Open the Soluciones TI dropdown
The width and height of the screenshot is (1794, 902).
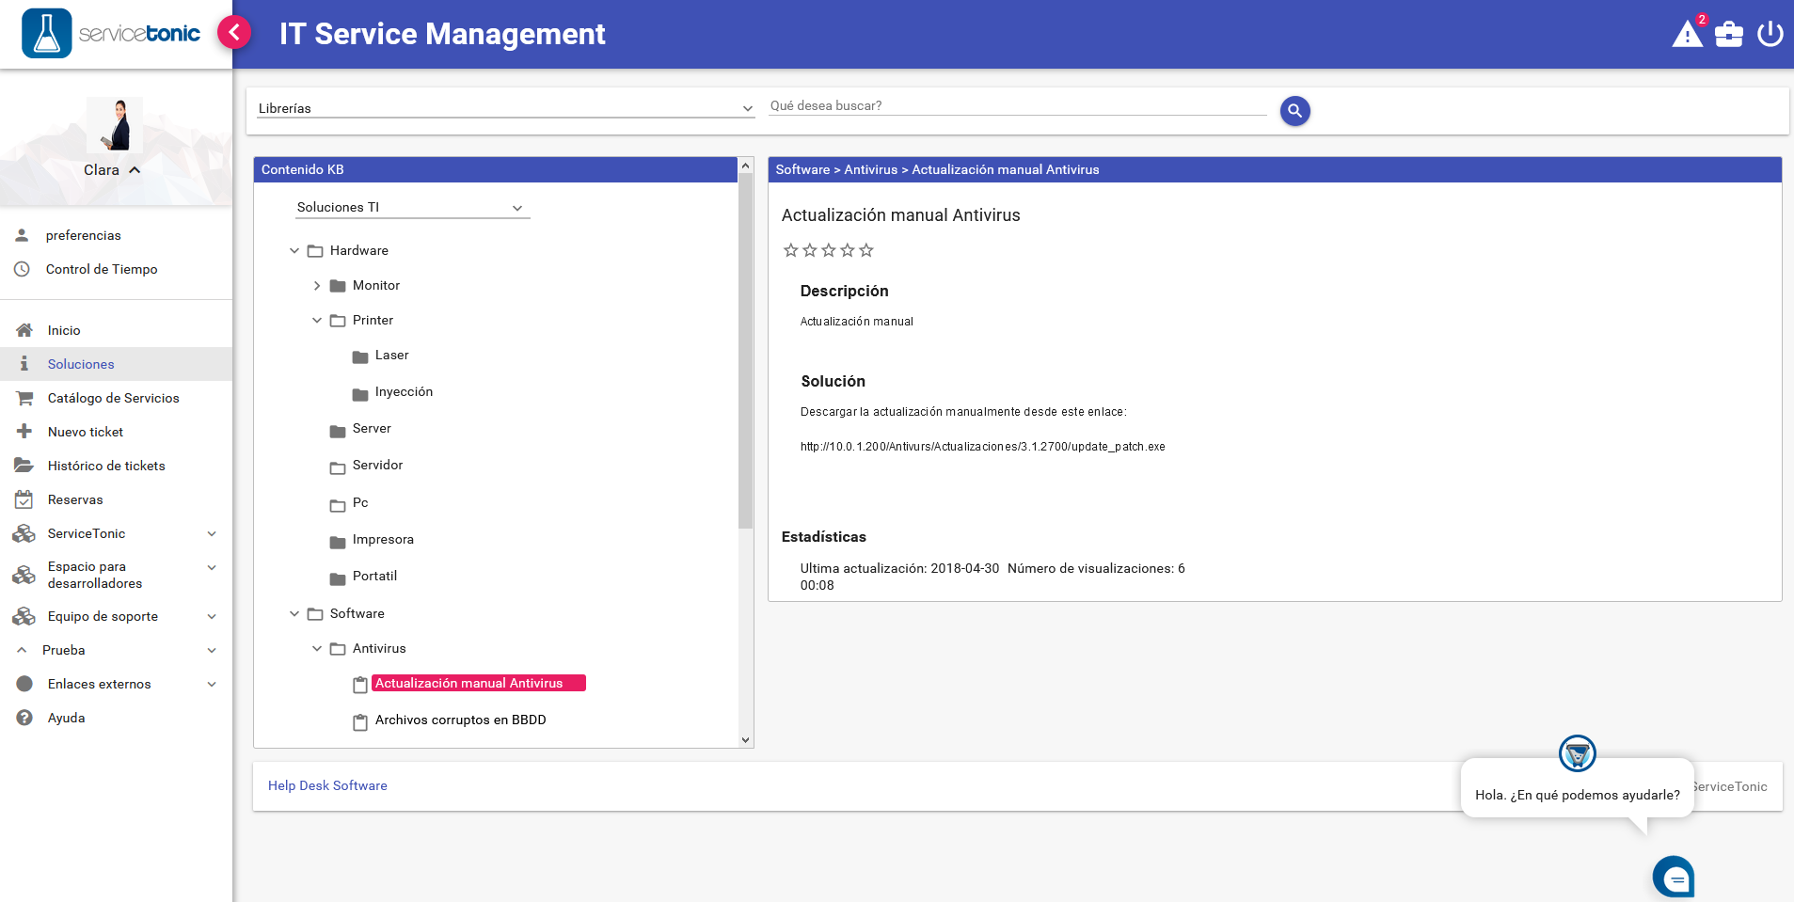[x=411, y=208]
